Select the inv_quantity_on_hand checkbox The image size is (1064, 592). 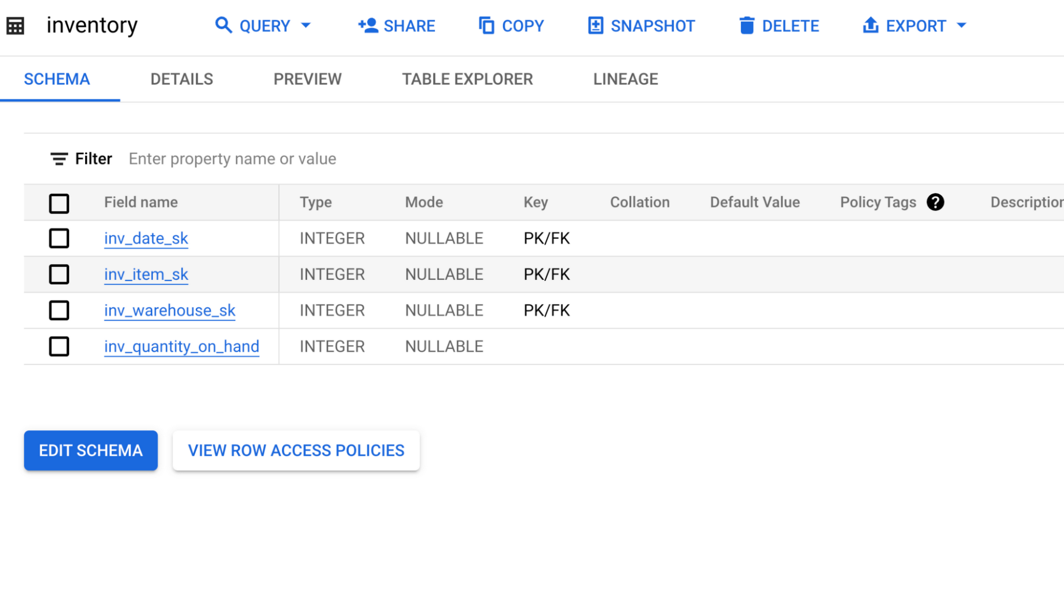[59, 345]
